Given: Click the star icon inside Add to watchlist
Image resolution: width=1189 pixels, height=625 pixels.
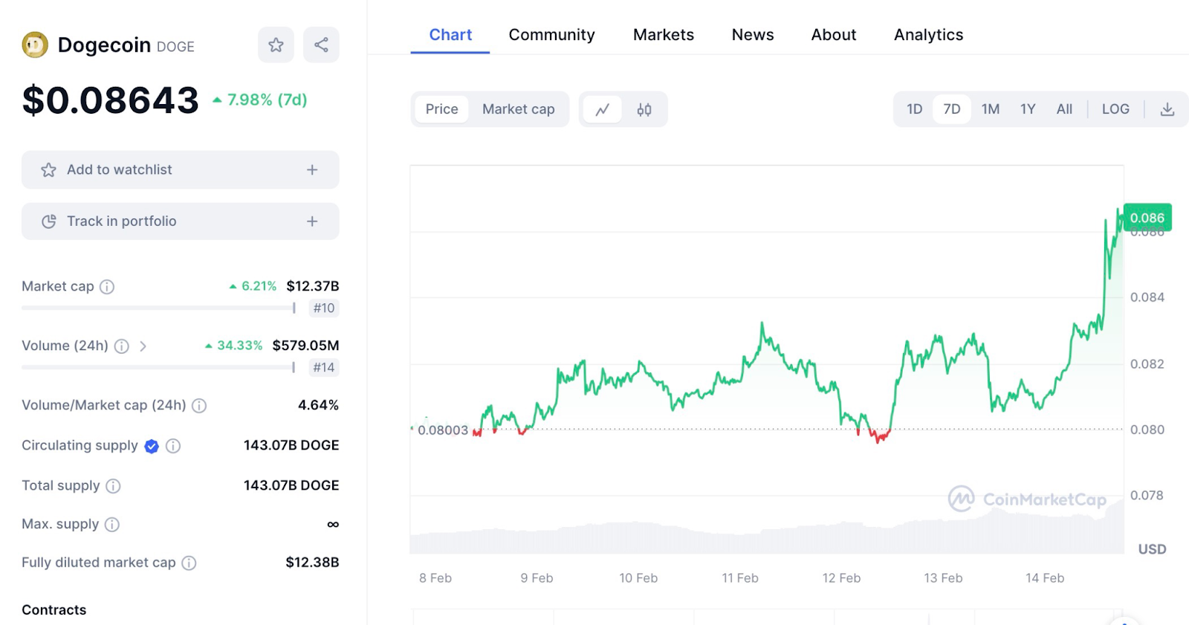Looking at the screenshot, I should click(x=48, y=170).
